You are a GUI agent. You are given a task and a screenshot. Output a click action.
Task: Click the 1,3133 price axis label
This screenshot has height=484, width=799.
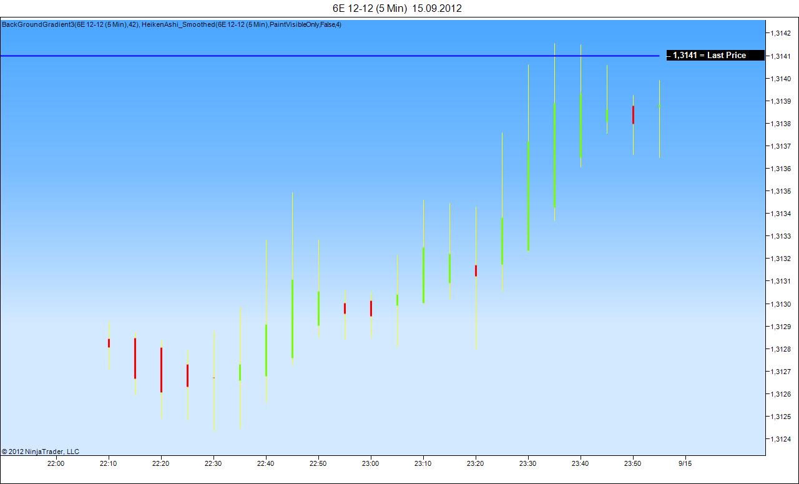(x=780, y=236)
